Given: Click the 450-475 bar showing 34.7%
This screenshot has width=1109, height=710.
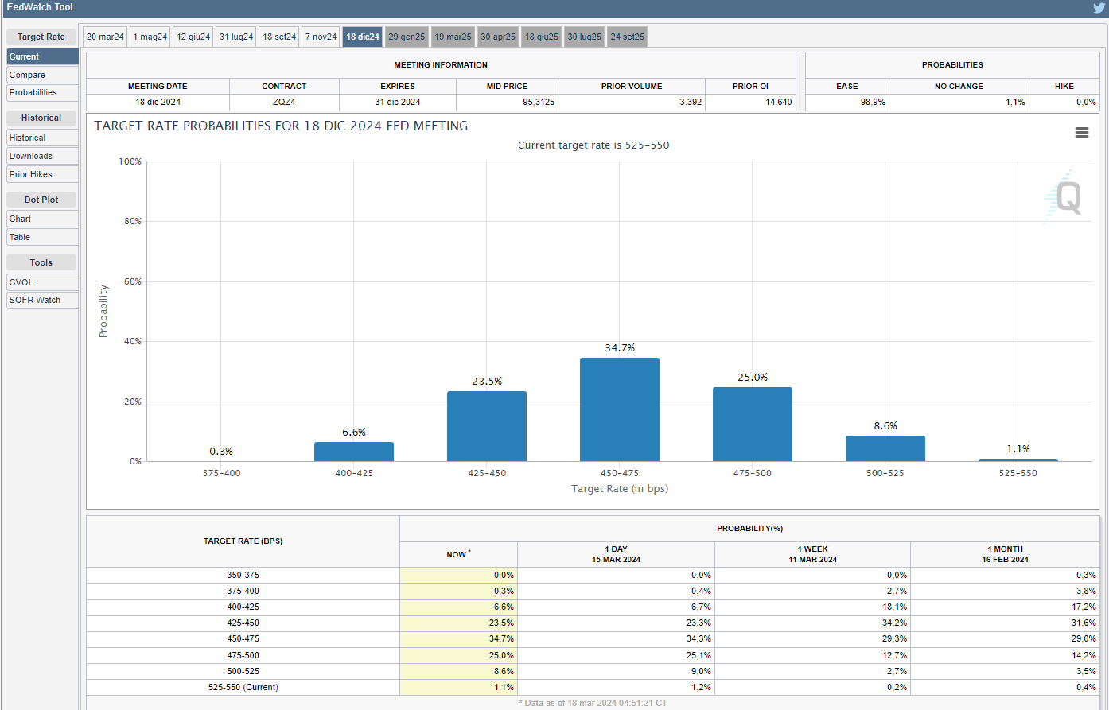Looking at the screenshot, I should pos(620,409).
